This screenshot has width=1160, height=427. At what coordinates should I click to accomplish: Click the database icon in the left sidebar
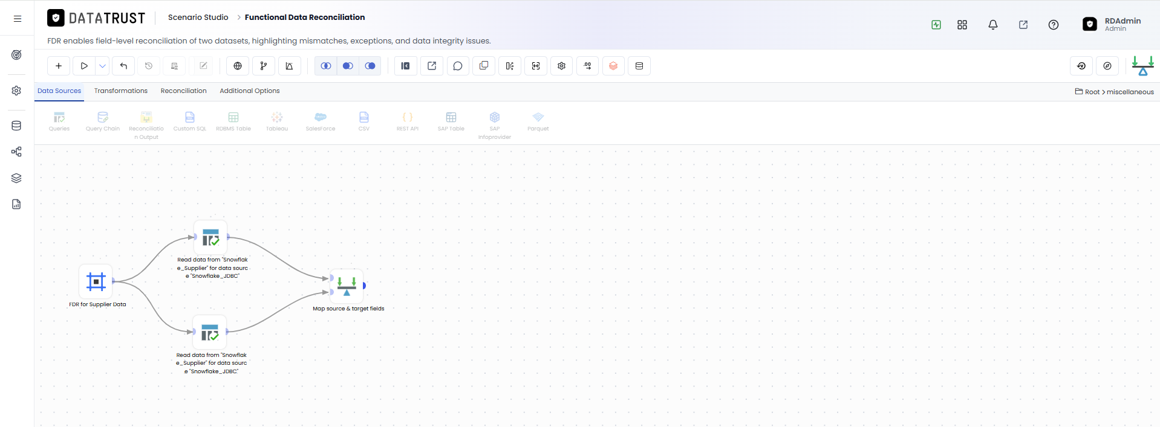click(x=16, y=126)
